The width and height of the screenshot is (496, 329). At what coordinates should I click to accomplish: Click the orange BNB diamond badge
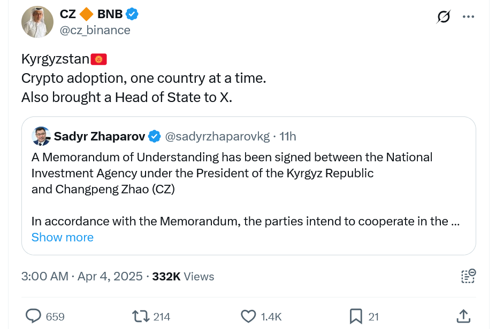[87, 14]
